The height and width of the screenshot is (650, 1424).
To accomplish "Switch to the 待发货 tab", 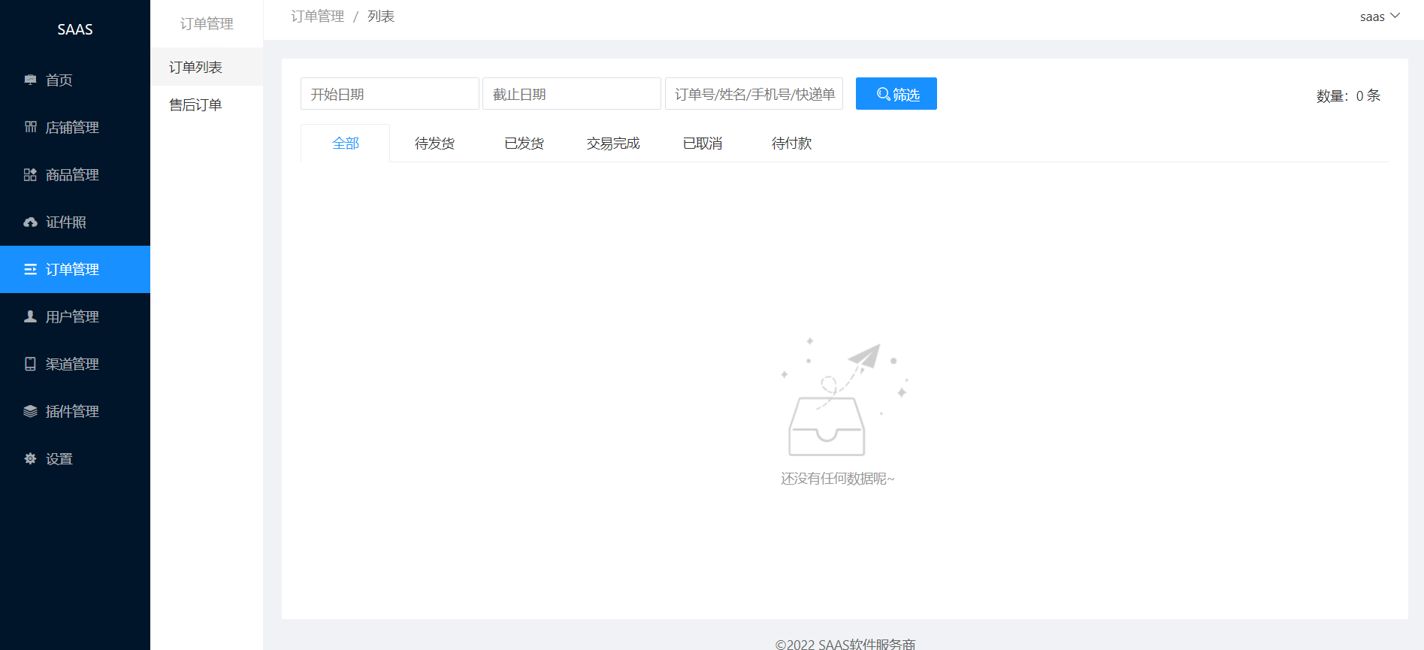I will [434, 143].
